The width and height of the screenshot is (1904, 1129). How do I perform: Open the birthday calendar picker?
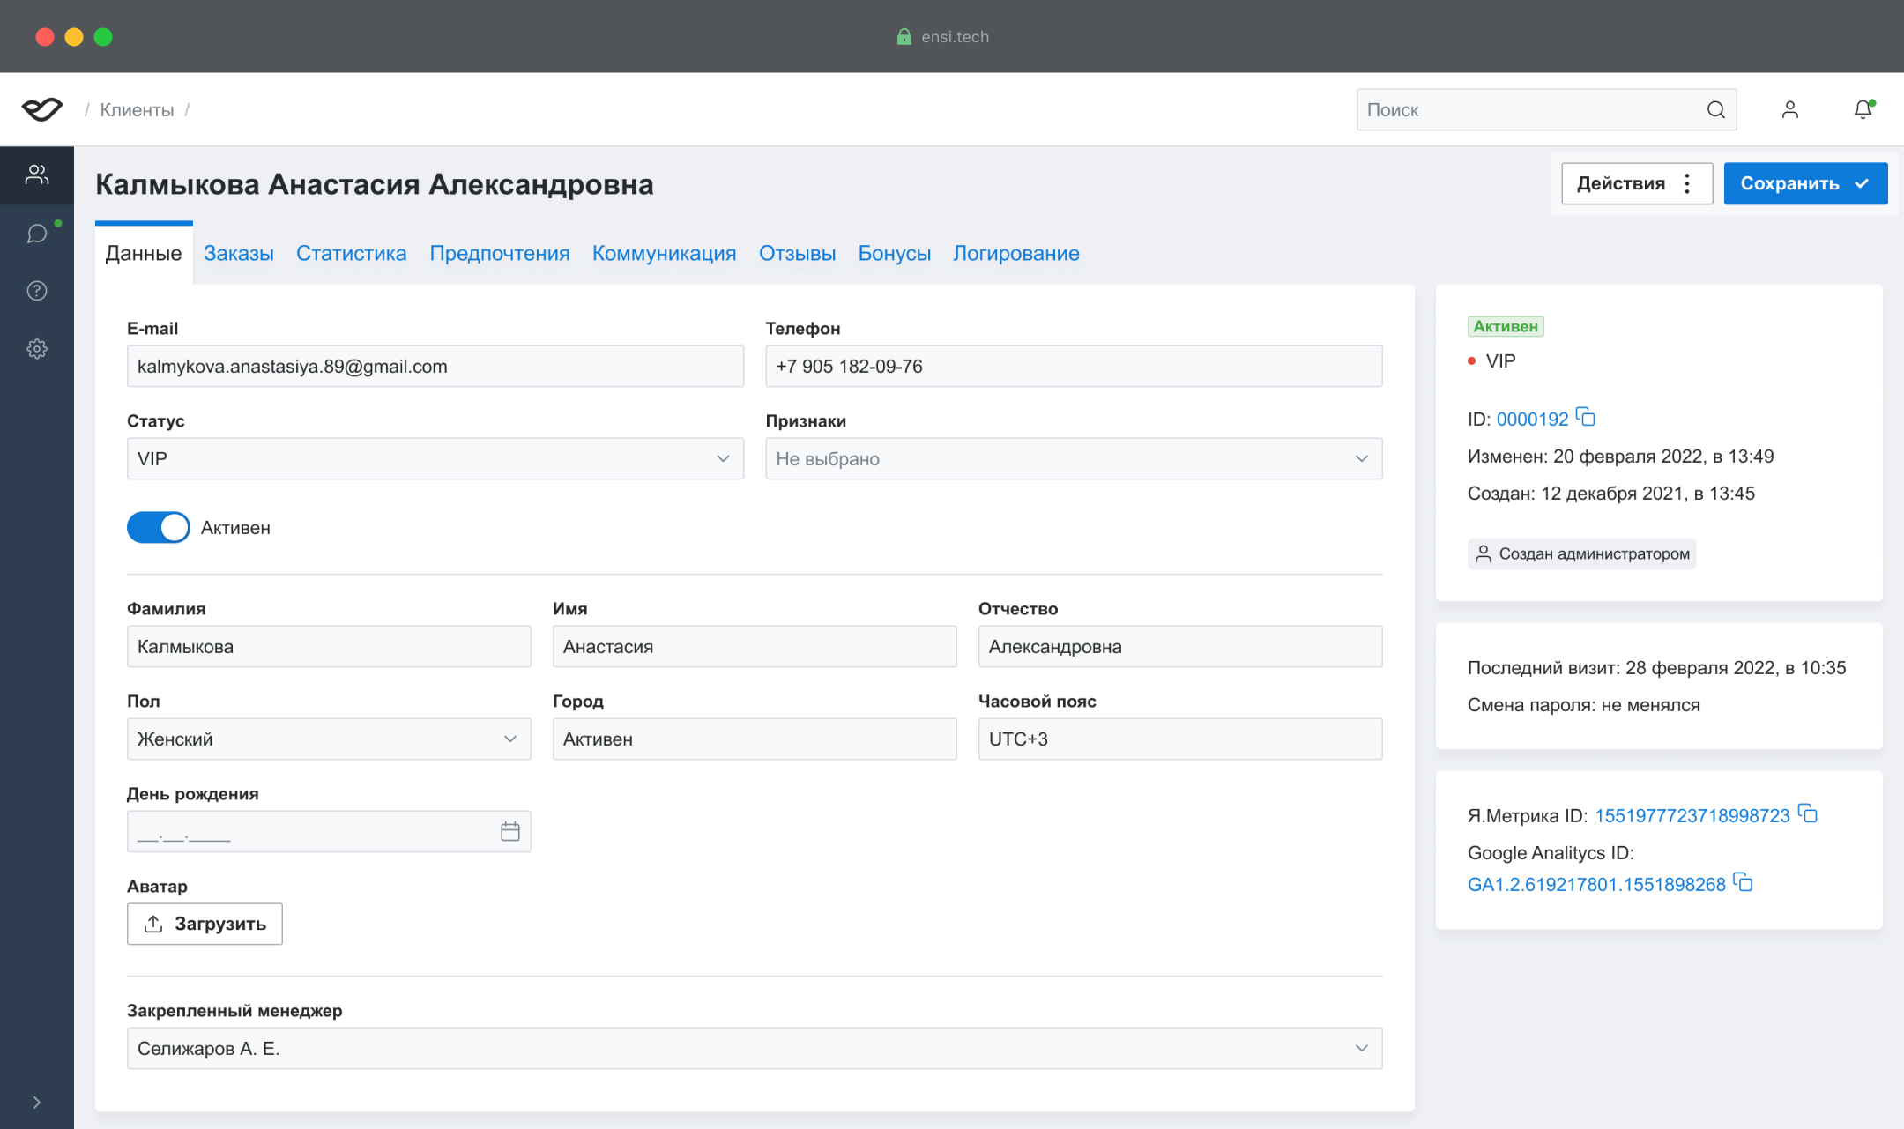(x=509, y=831)
